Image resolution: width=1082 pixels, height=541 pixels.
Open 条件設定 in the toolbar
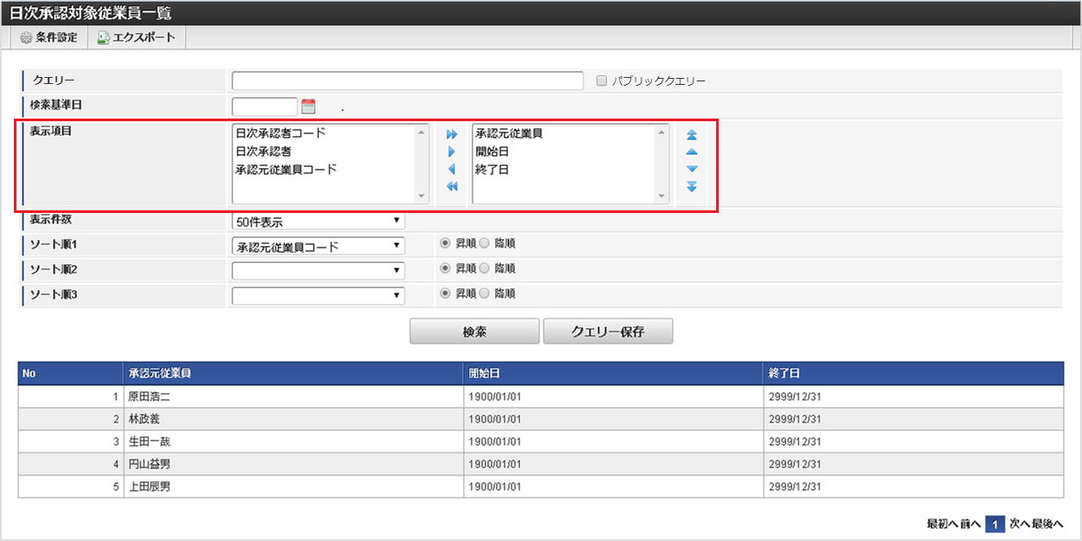click(49, 38)
